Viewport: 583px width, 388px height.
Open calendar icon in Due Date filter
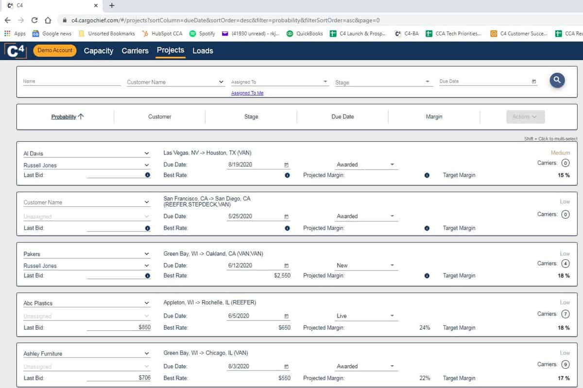click(534, 82)
